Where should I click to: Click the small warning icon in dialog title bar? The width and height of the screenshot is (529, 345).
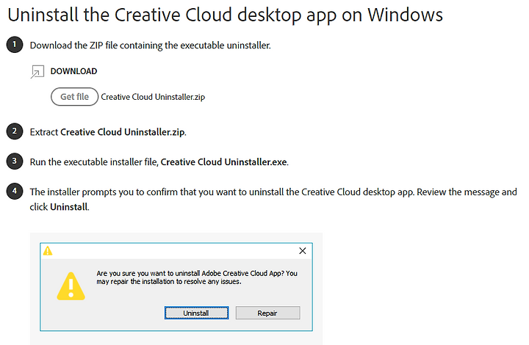coord(48,251)
